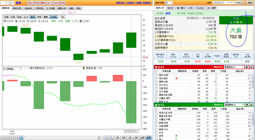Go to next date with right arrow
This screenshot has height=140, width=255.
pos(234,3)
